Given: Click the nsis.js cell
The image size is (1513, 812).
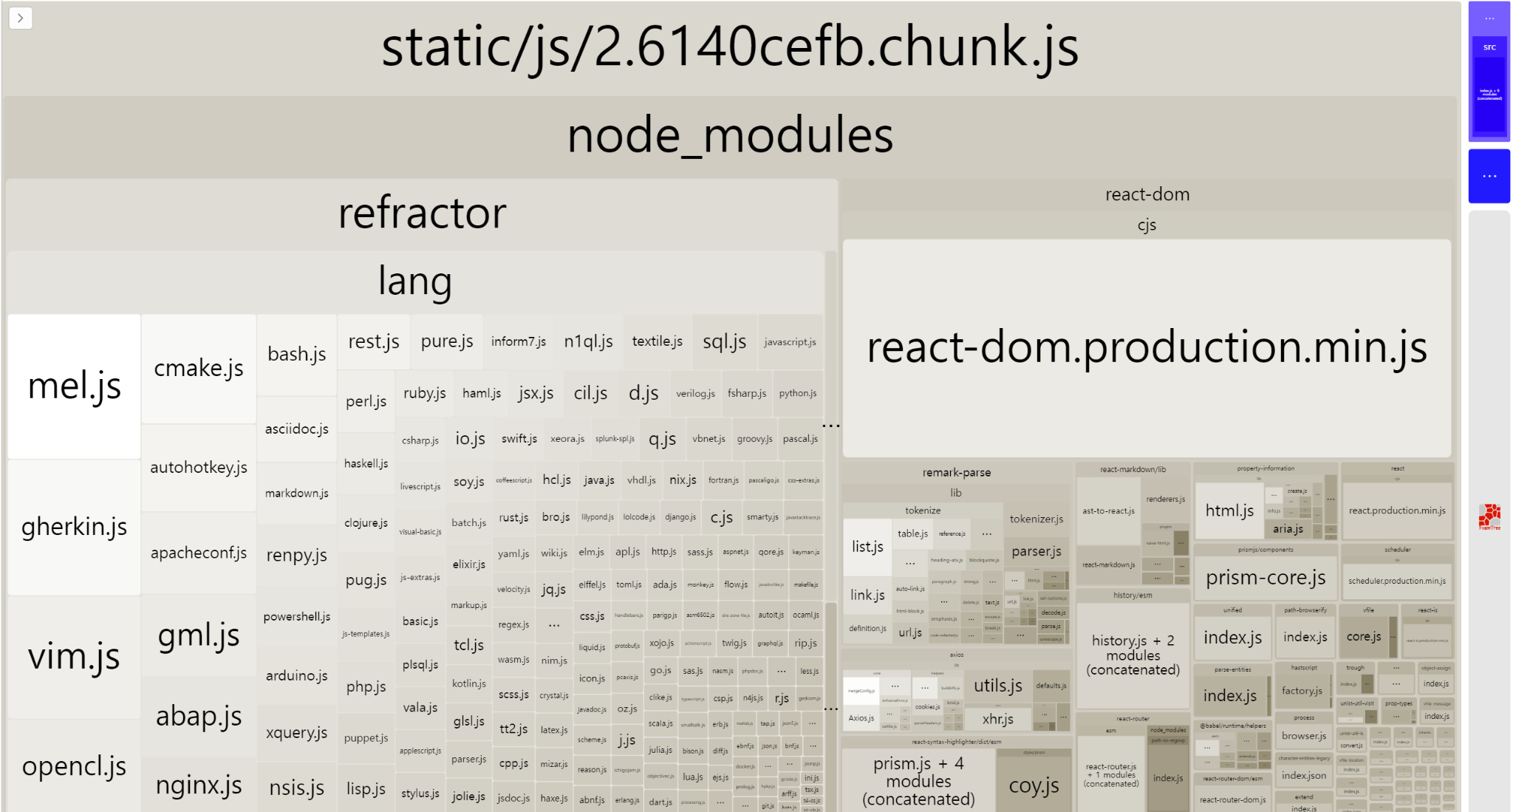Looking at the screenshot, I should point(297,788).
